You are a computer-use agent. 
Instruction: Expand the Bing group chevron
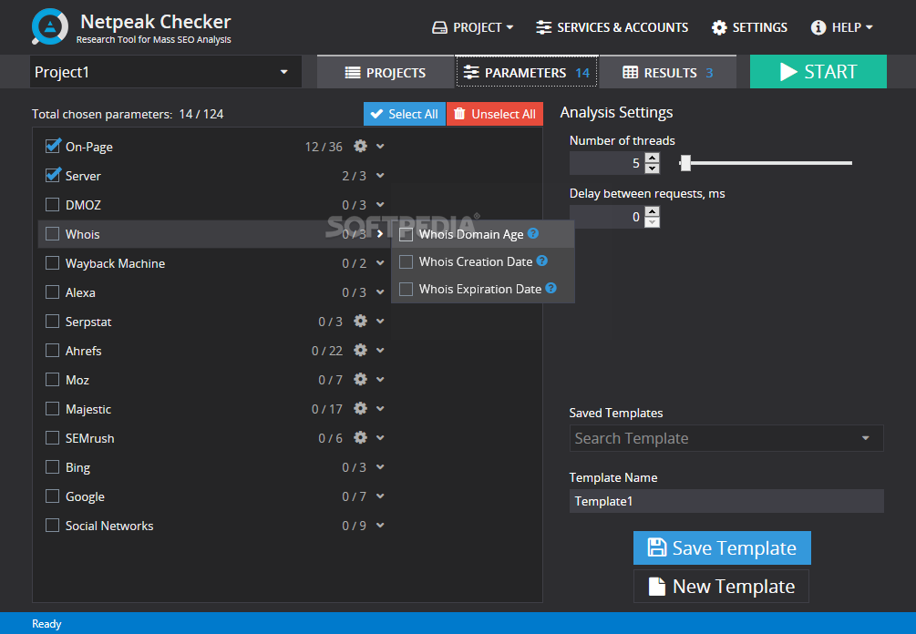pyautogui.click(x=380, y=467)
